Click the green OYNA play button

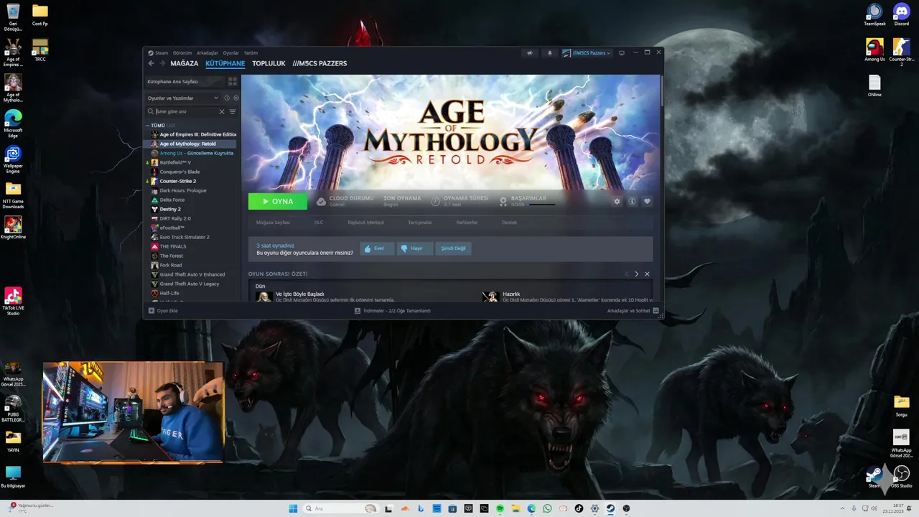278,202
